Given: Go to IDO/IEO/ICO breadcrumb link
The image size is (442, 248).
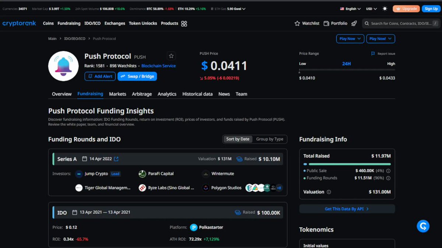Looking at the screenshot, I should 74,39.
